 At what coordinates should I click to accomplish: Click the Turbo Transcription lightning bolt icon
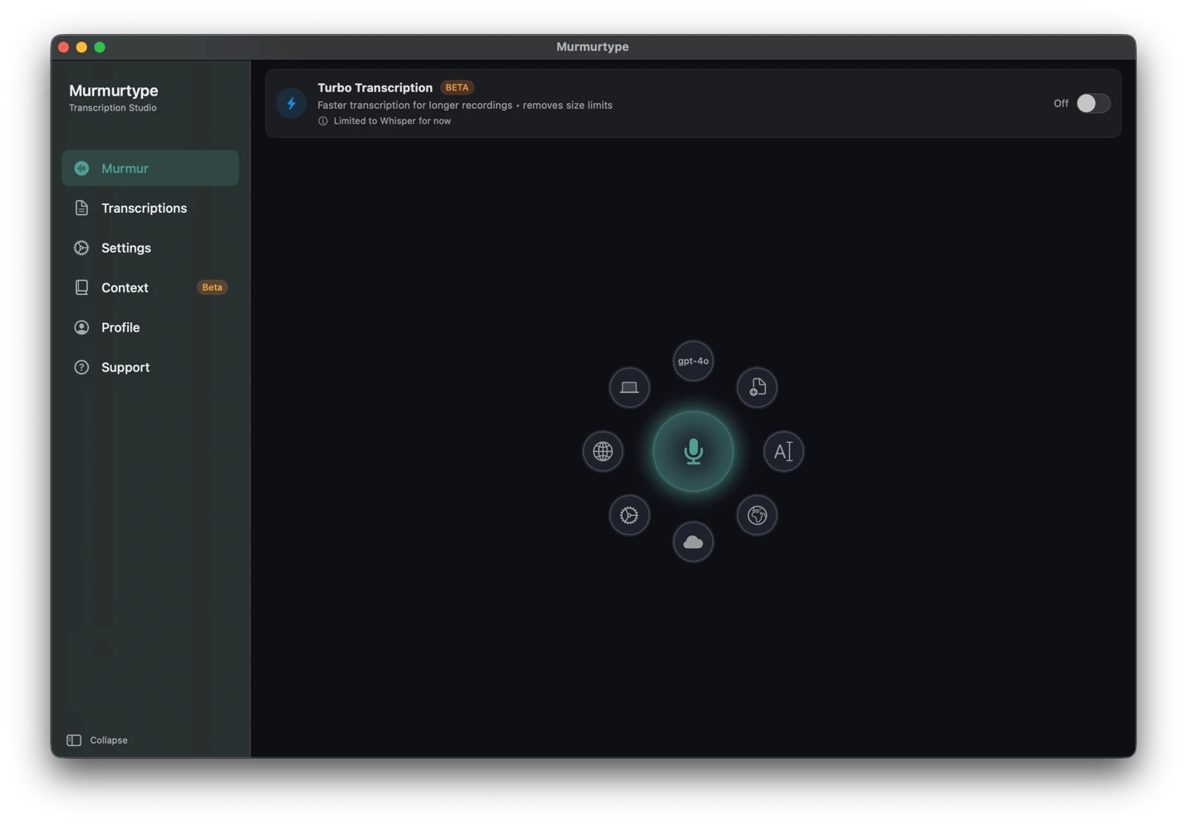click(292, 103)
